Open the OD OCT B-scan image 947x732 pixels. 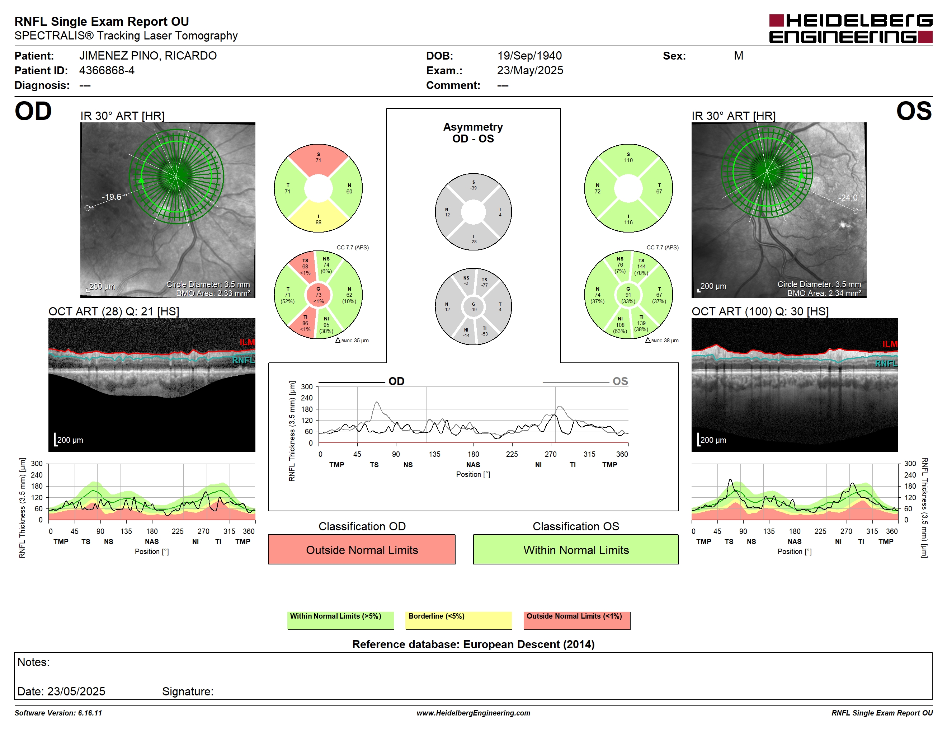coord(152,385)
